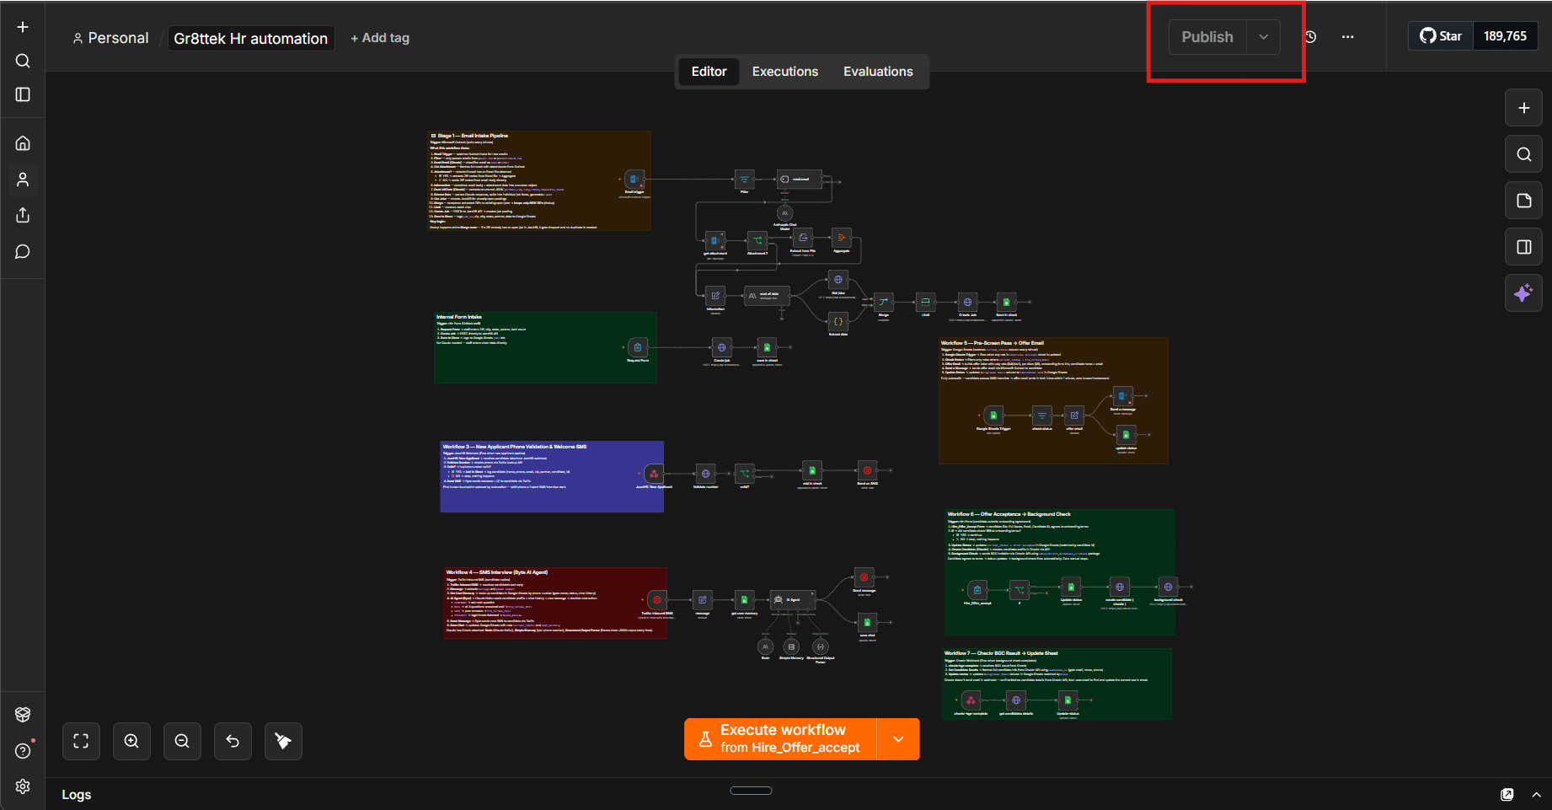Open canvas node search magnifier button
Viewport: 1552px width, 810px height.
(1523, 154)
